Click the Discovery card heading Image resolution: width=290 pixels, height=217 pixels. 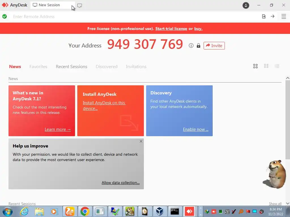[161, 93]
